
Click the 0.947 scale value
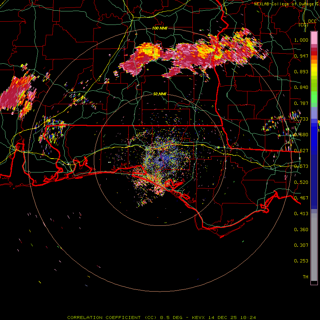(301, 56)
